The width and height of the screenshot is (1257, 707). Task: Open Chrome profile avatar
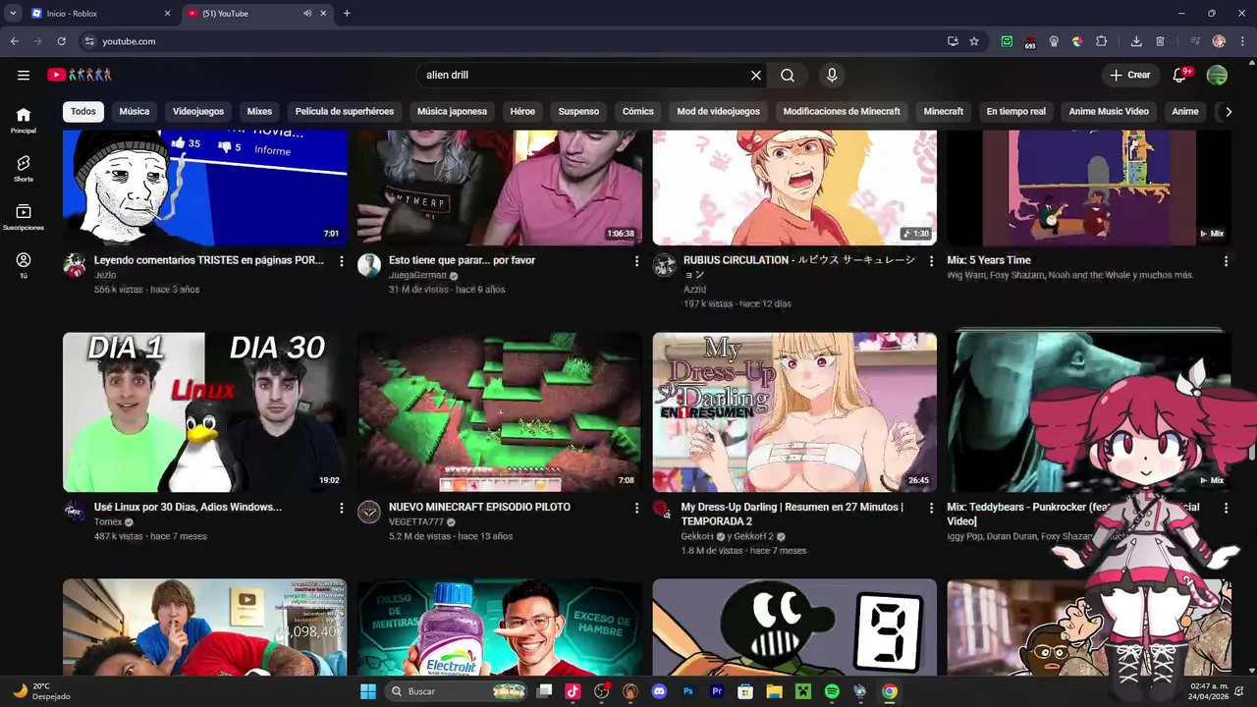pyautogui.click(x=1219, y=41)
